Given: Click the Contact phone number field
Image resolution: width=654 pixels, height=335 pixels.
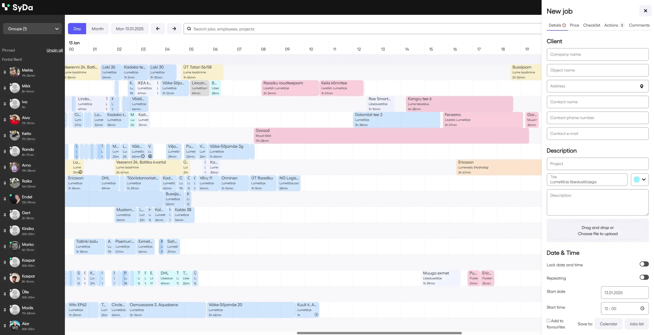Looking at the screenshot, I should (x=598, y=118).
